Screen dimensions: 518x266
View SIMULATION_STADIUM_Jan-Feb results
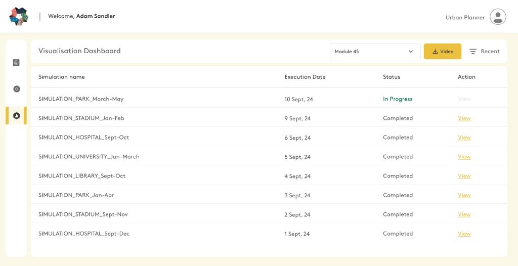[x=464, y=118]
